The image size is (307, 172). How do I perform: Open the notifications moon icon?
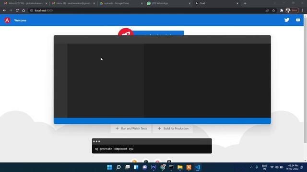point(302,167)
